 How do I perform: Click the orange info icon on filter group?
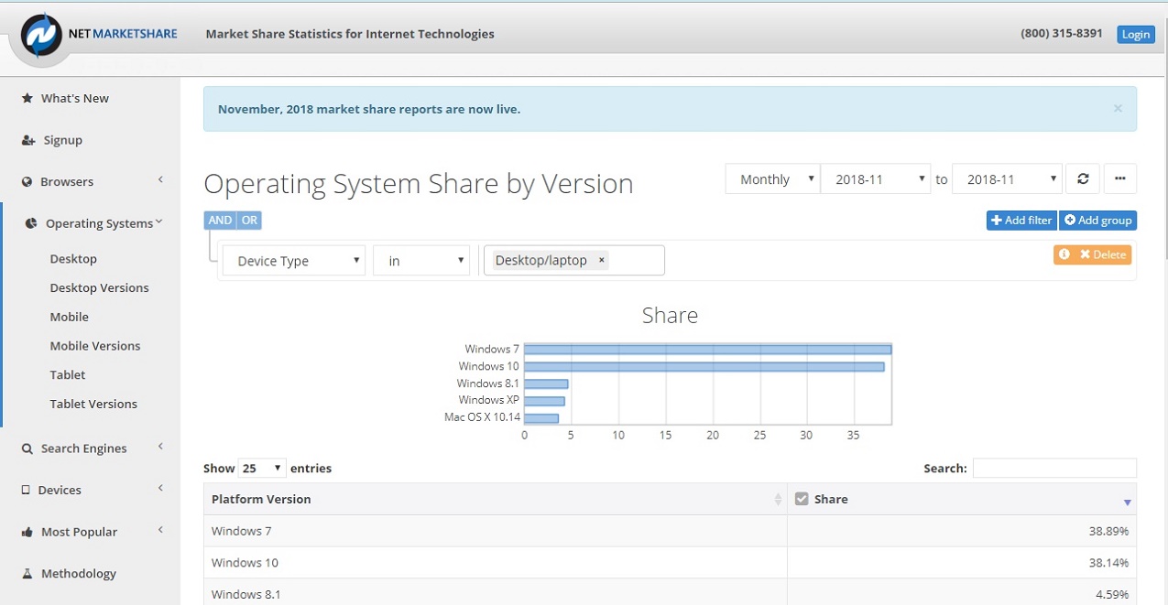[1064, 254]
